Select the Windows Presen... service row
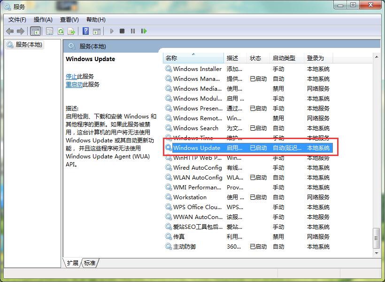 (248, 108)
